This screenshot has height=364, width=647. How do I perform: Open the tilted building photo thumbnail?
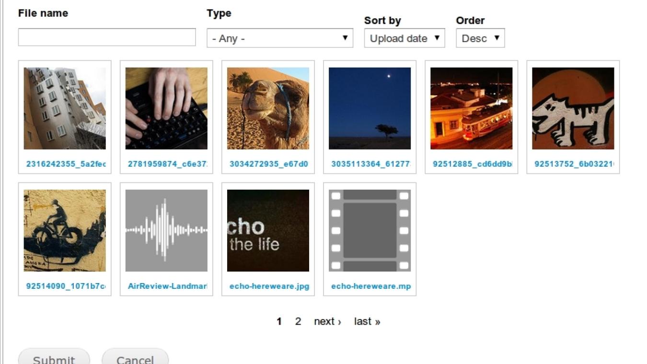(x=65, y=107)
